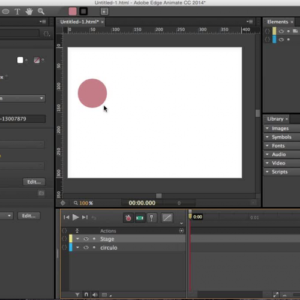
Task: Open circulo actions braces in Elements panel
Action: tap(268, 40)
